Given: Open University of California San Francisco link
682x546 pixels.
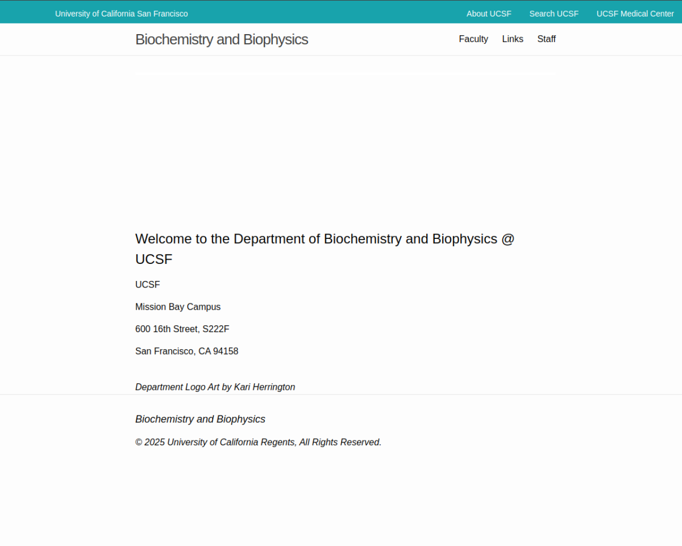Looking at the screenshot, I should [121, 14].
